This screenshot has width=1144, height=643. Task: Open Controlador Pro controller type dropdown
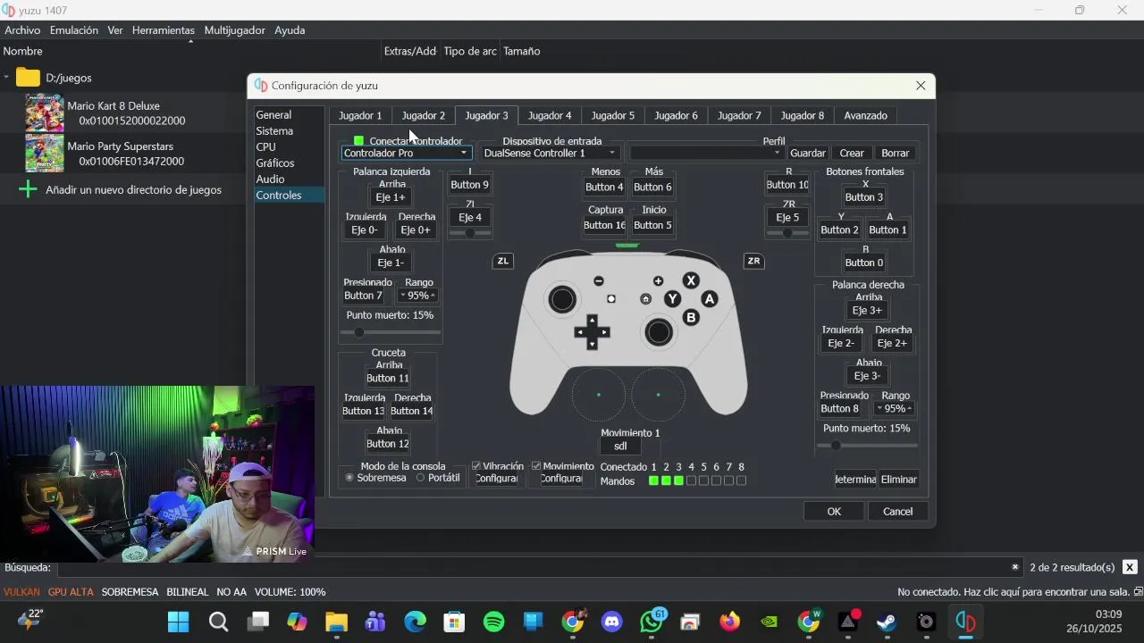tap(406, 153)
